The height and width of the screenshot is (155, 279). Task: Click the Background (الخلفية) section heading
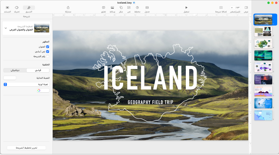(x=46, y=65)
